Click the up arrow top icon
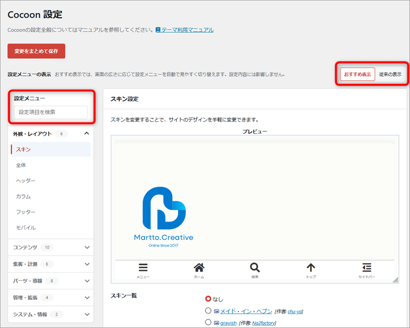This screenshot has height=328, width=410. (311, 268)
